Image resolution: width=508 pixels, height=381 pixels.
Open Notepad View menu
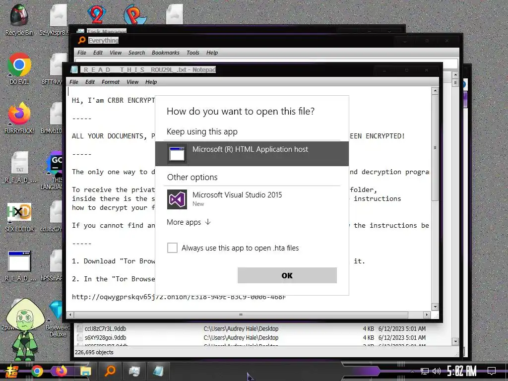click(132, 82)
